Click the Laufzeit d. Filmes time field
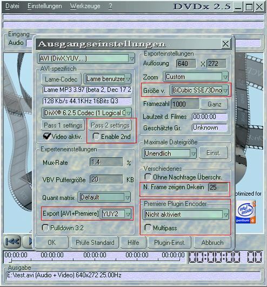Image resolution: width=267 pixels, height=287 pixels. coord(210,117)
